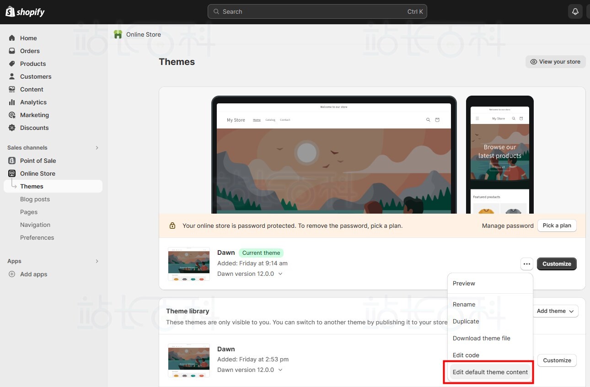Image resolution: width=590 pixels, height=387 pixels.
Task: Click the Online Store sidebar label
Action: 38,173
